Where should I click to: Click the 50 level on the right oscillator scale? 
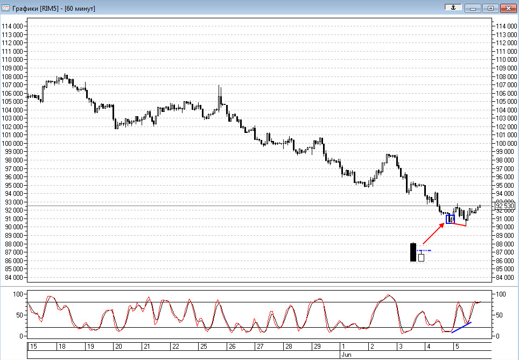click(x=499, y=315)
